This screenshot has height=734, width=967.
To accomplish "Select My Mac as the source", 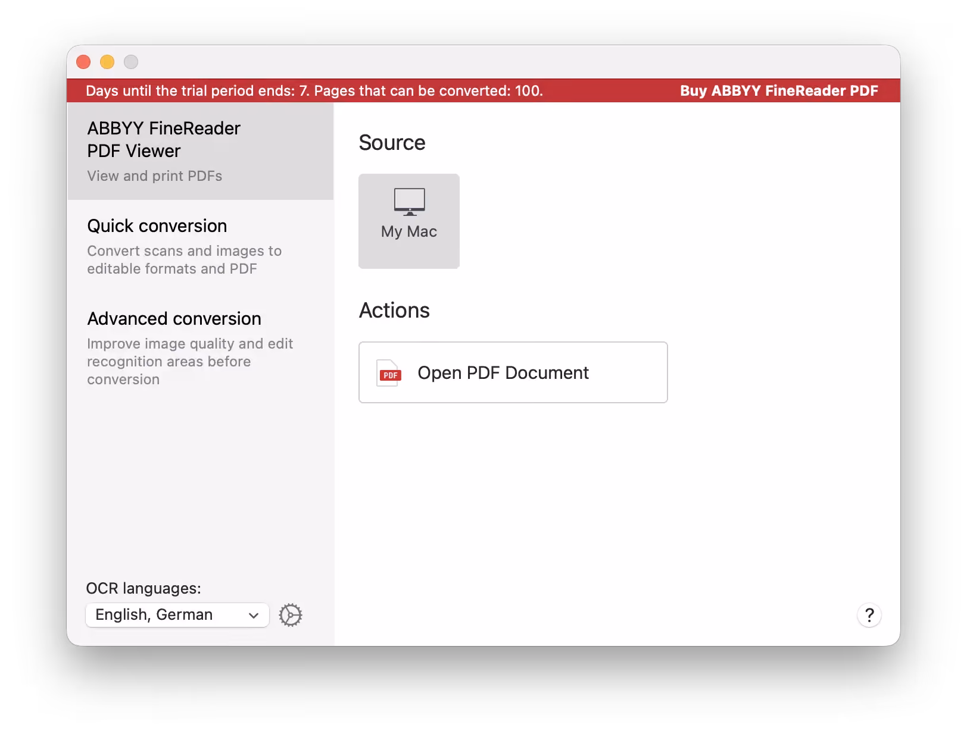I will pos(409,221).
